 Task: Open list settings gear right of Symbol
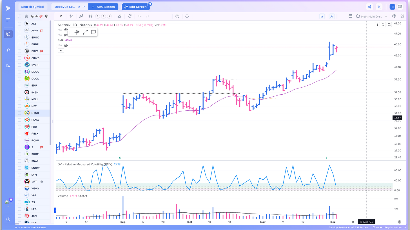pos(47,16)
